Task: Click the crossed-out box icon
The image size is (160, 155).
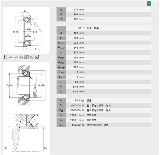Action: 27,57
